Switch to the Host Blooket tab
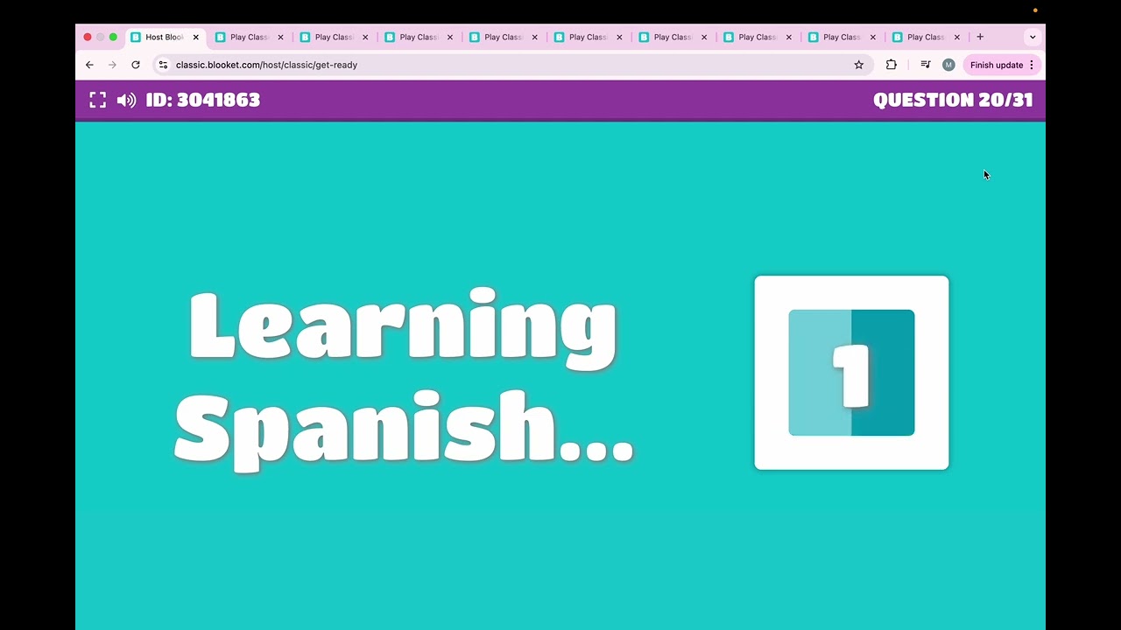Image resolution: width=1121 pixels, height=630 pixels. [164, 37]
